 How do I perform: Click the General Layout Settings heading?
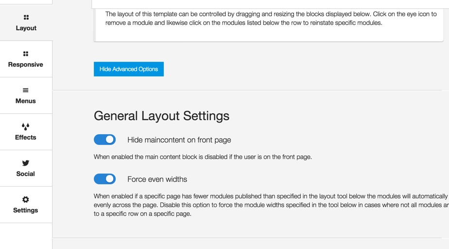pos(161,116)
